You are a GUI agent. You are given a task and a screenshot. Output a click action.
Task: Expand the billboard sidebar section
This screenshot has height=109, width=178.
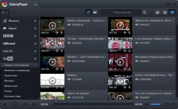19,44
